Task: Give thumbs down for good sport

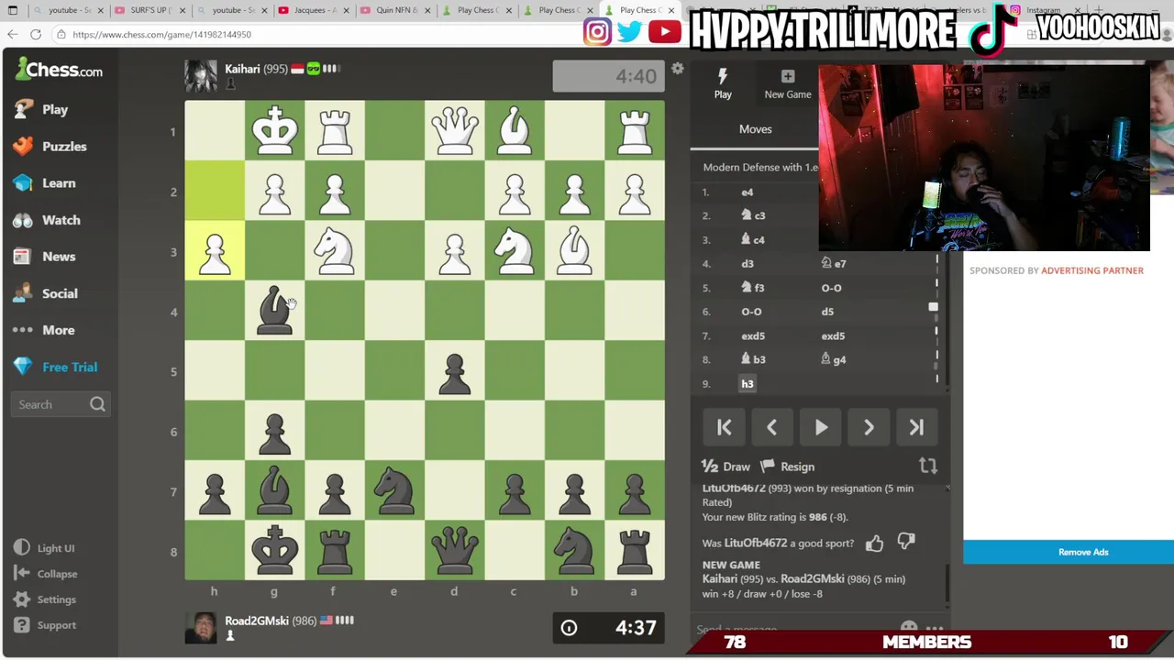Action: point(906,542)
